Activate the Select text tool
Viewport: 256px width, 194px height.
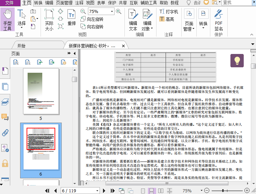21,19
